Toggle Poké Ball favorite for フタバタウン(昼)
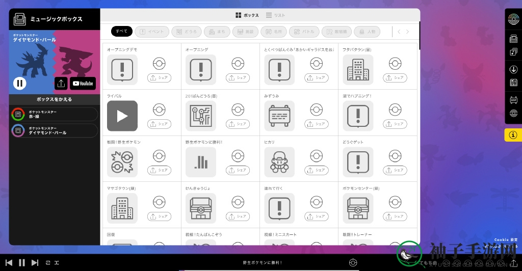This screenshot has width=522, height=271. 395,64
